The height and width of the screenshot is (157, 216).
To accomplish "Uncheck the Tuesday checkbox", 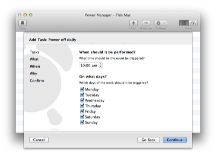I will (x=82, y=95).
